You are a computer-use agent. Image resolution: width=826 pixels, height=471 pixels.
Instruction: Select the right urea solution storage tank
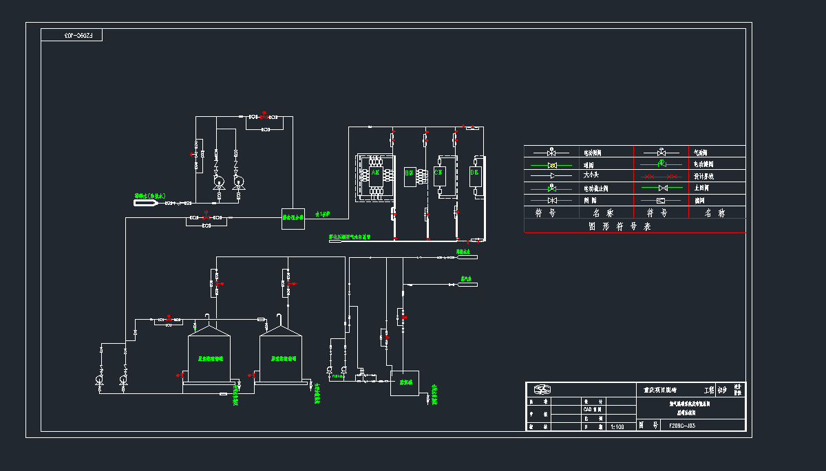pos(281,358)
